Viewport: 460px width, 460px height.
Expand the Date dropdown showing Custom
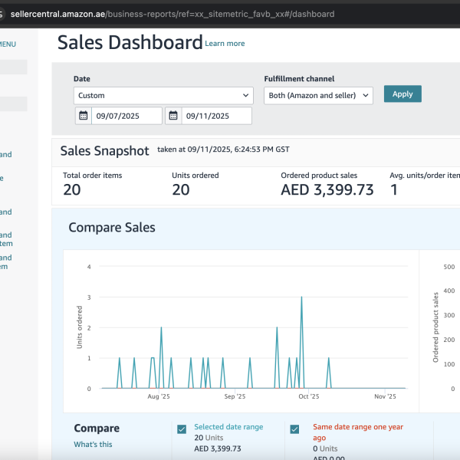pyautogui.click(x=163, y=95)
